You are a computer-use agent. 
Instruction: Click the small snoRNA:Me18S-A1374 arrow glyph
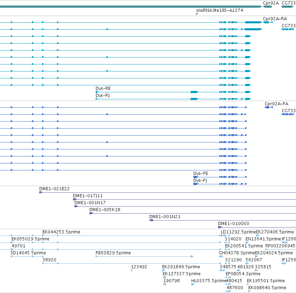pyautogui.click(x=197, y=14)
